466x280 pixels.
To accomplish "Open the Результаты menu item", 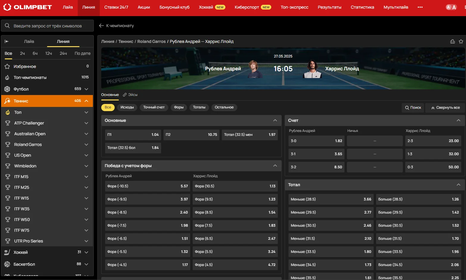I will 329,7.
